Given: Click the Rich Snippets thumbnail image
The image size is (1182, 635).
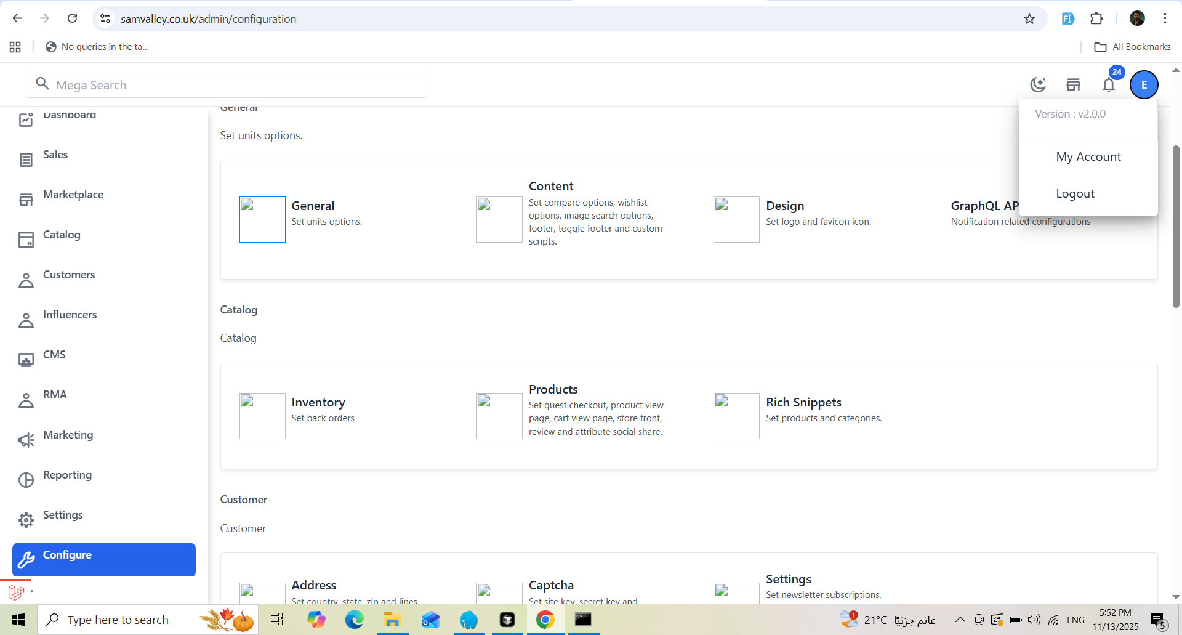Looking at the screenshot, I should click(x=736, y=416).
